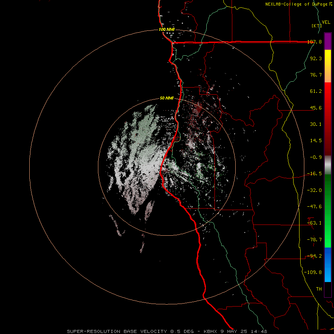Select the 107.8 scale value

(315, 42)
